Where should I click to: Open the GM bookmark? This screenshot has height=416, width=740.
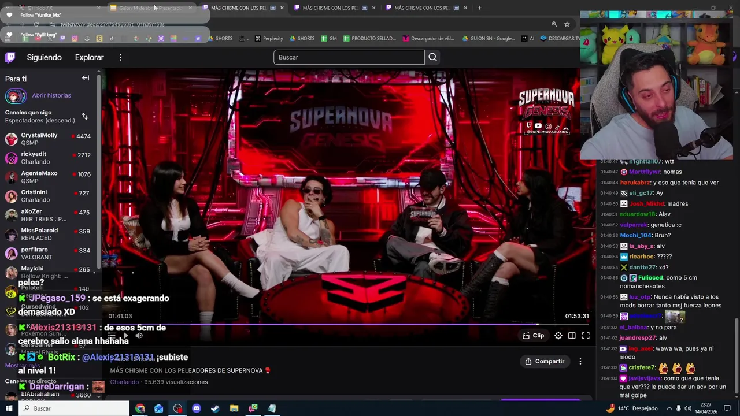click(x=329, y=39)
